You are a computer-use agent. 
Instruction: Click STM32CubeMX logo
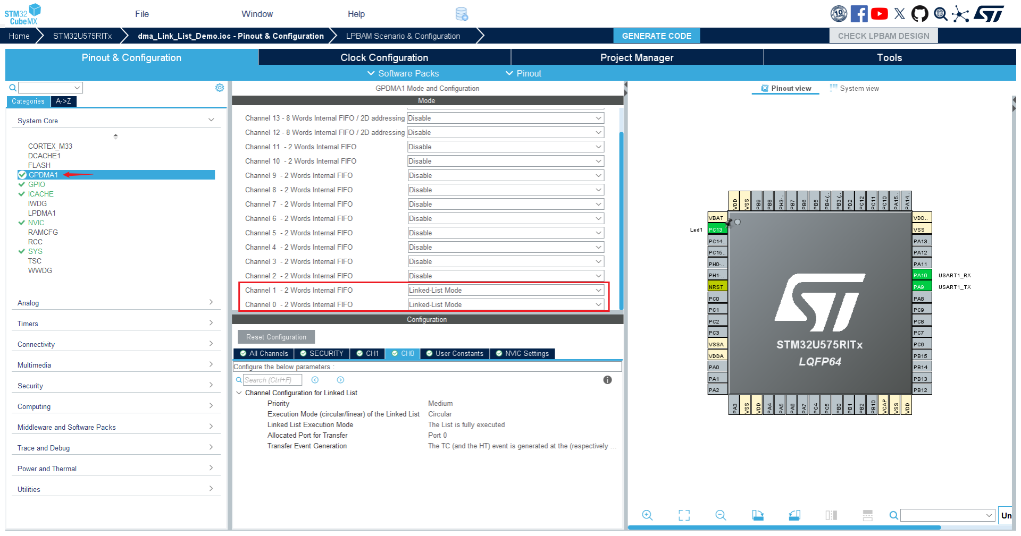click(23, 14)
